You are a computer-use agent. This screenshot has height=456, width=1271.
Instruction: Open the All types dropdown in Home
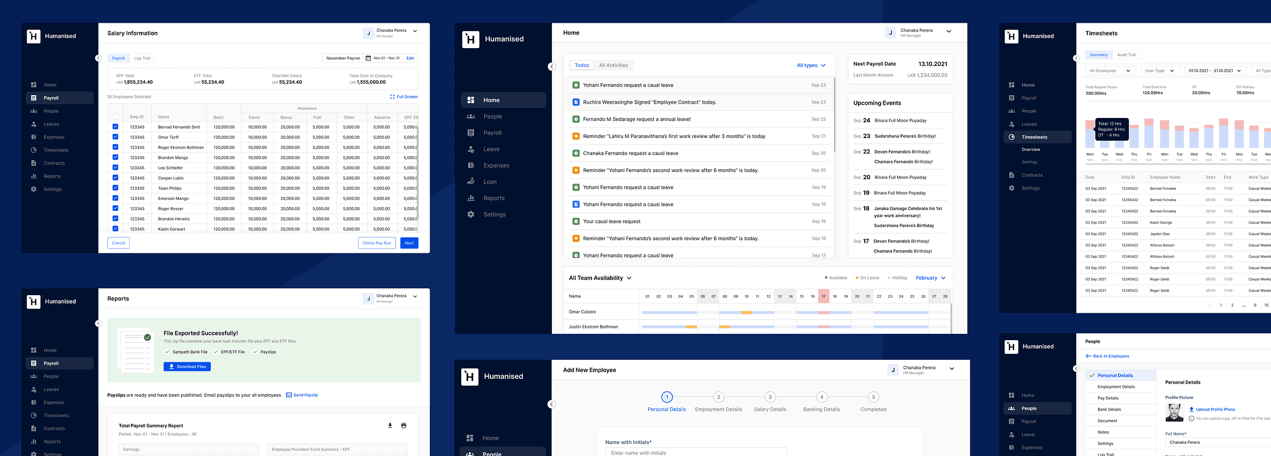pyautogui.click(x=811, y=66)
